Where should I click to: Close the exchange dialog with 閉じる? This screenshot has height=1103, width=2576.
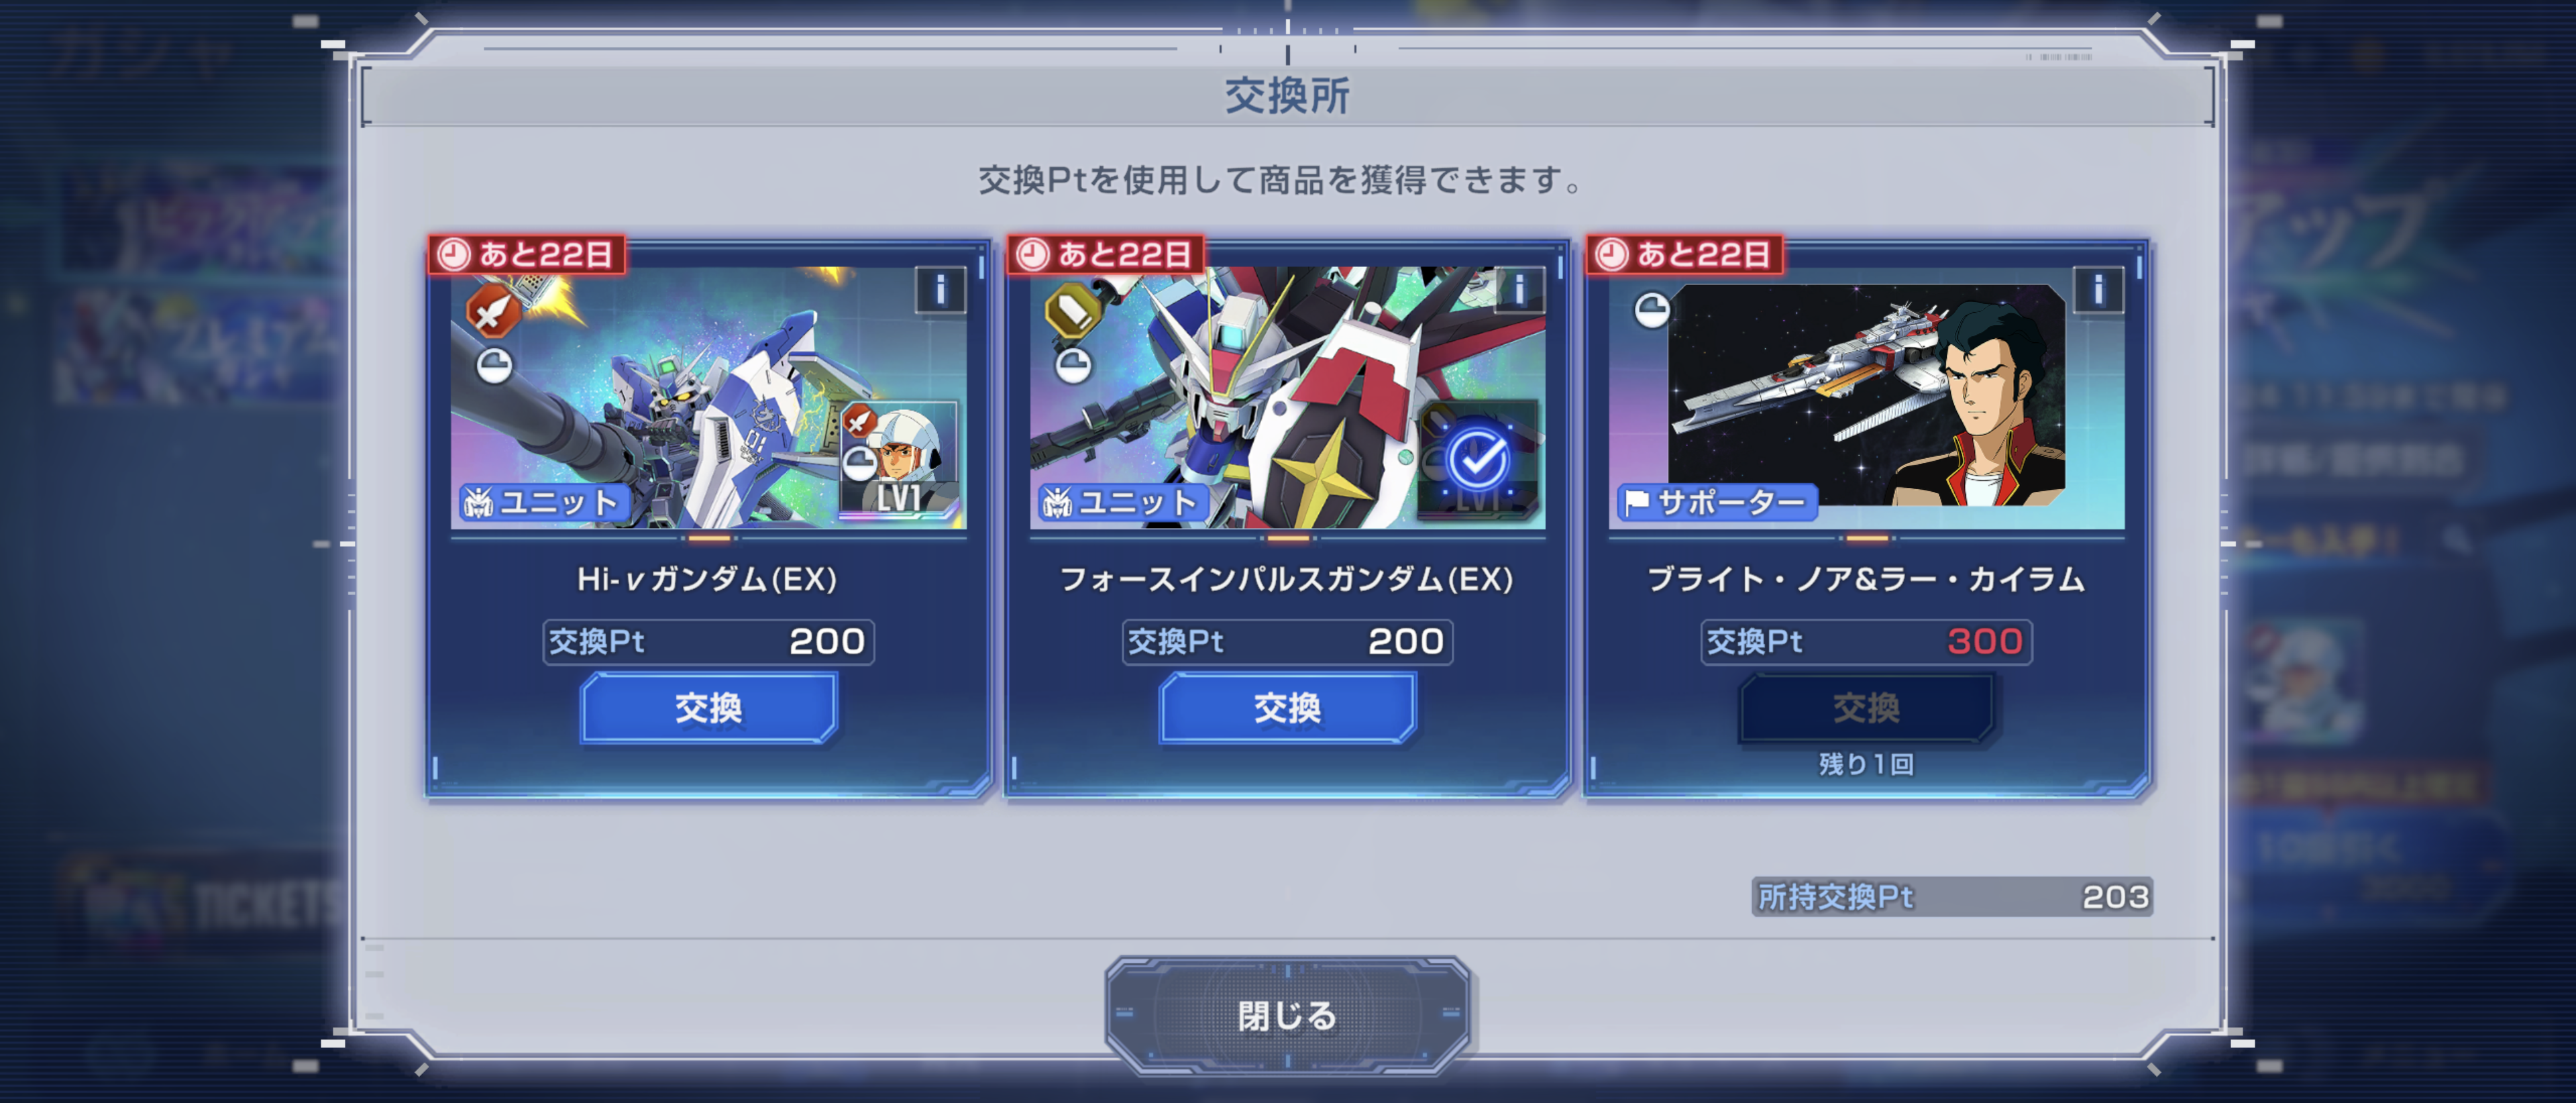pos(1287,1015)
